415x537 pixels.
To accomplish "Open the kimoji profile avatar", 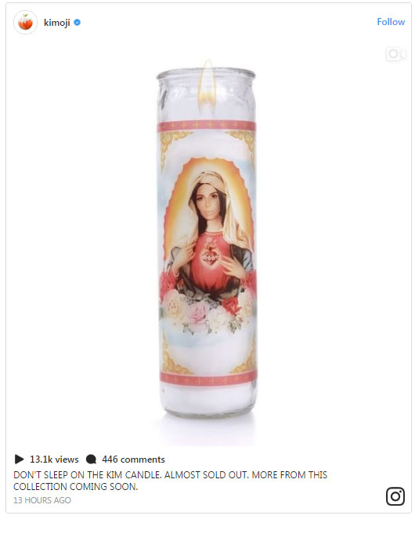I will 25,22.
